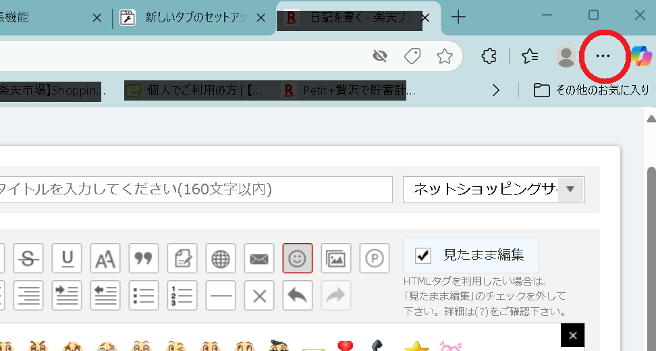The image size is (656, 351).
Task: Open the Petit+贅沢で貯蓄計 bookmark
Action: point(350,90)
